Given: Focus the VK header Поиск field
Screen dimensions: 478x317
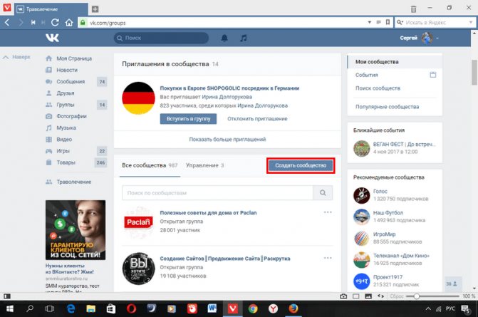Looking at the screenshot, I should tap(161, 38).
